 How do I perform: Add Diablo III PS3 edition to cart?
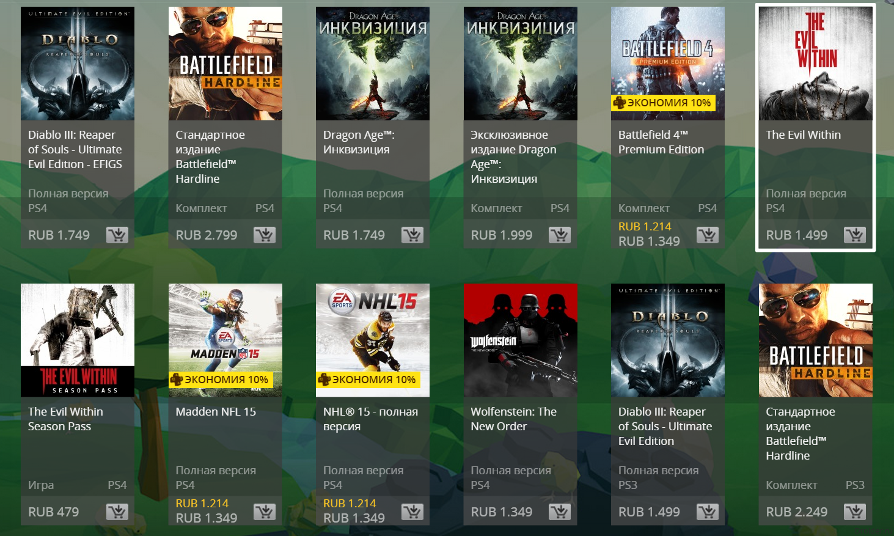[x=708, y=512]
